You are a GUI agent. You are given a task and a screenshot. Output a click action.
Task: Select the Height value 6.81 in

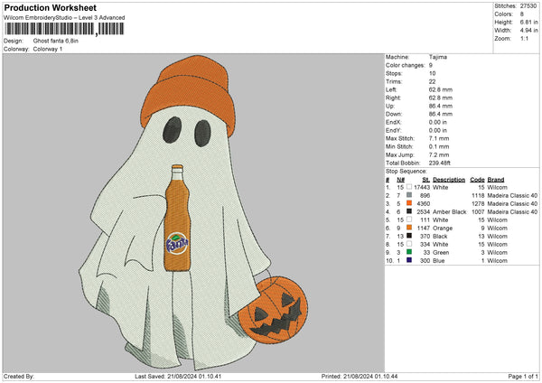pyautogui.click(x=528, y=22)
